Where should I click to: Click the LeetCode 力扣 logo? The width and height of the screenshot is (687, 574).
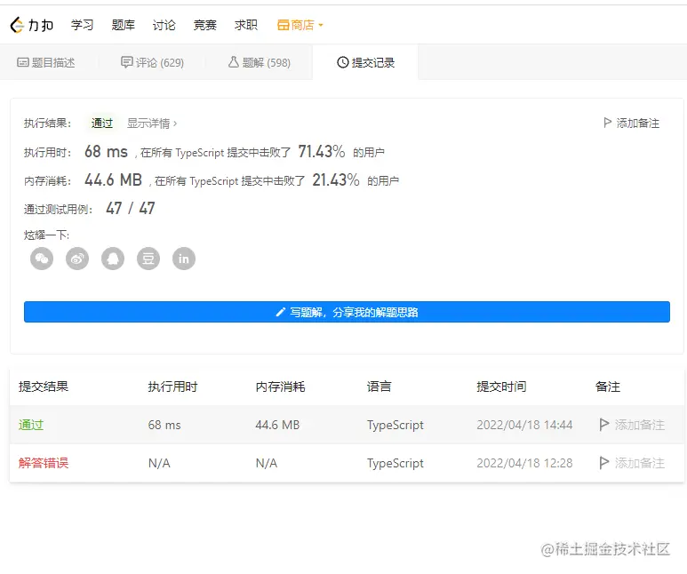click(31, 25)
